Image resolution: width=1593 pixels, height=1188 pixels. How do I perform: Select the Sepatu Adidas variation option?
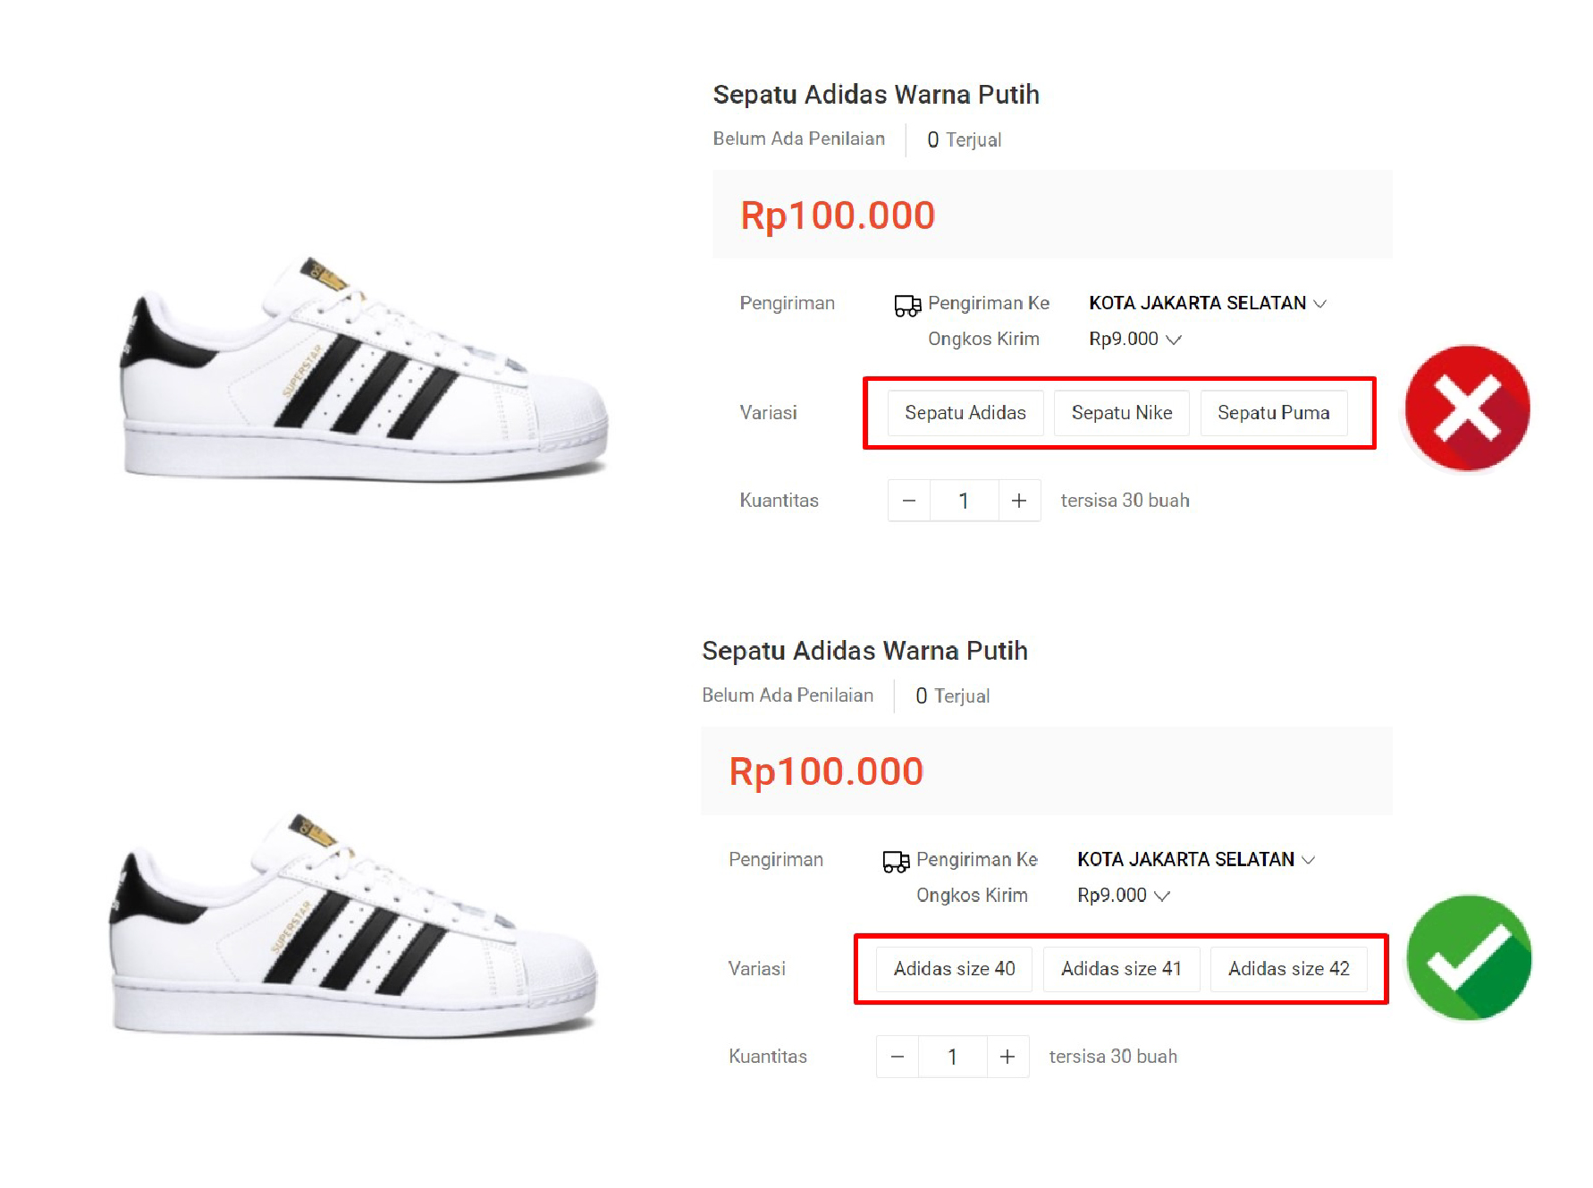(x=965, y=413)
